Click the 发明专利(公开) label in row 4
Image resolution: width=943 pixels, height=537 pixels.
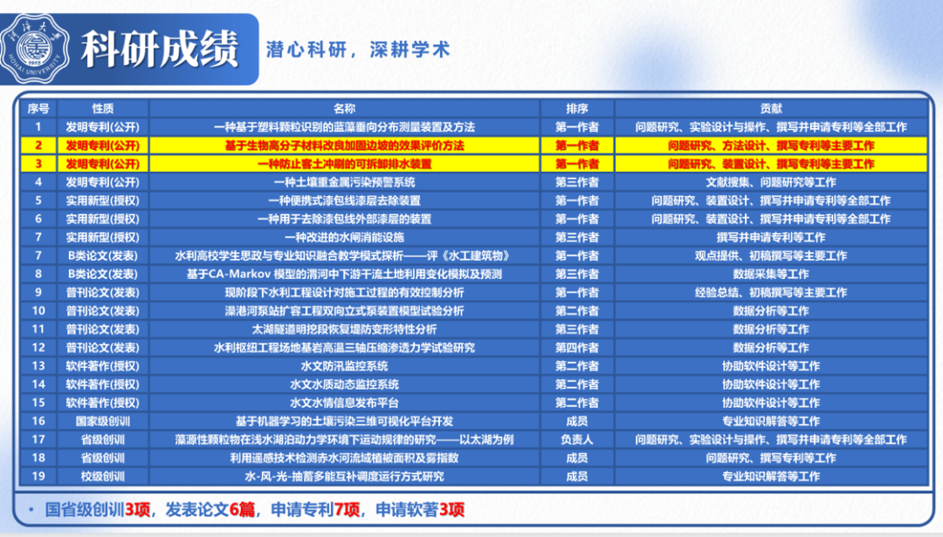(101, 181)
